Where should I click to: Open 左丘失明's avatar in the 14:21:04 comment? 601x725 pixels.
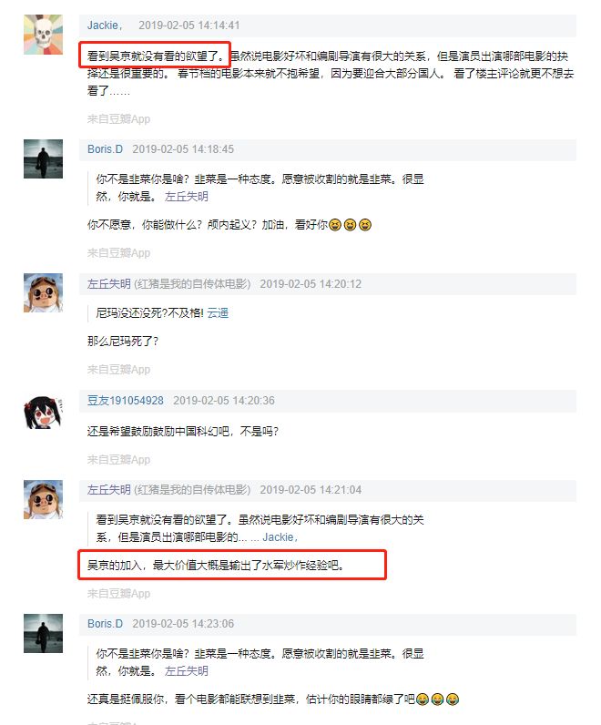point(43,499)
